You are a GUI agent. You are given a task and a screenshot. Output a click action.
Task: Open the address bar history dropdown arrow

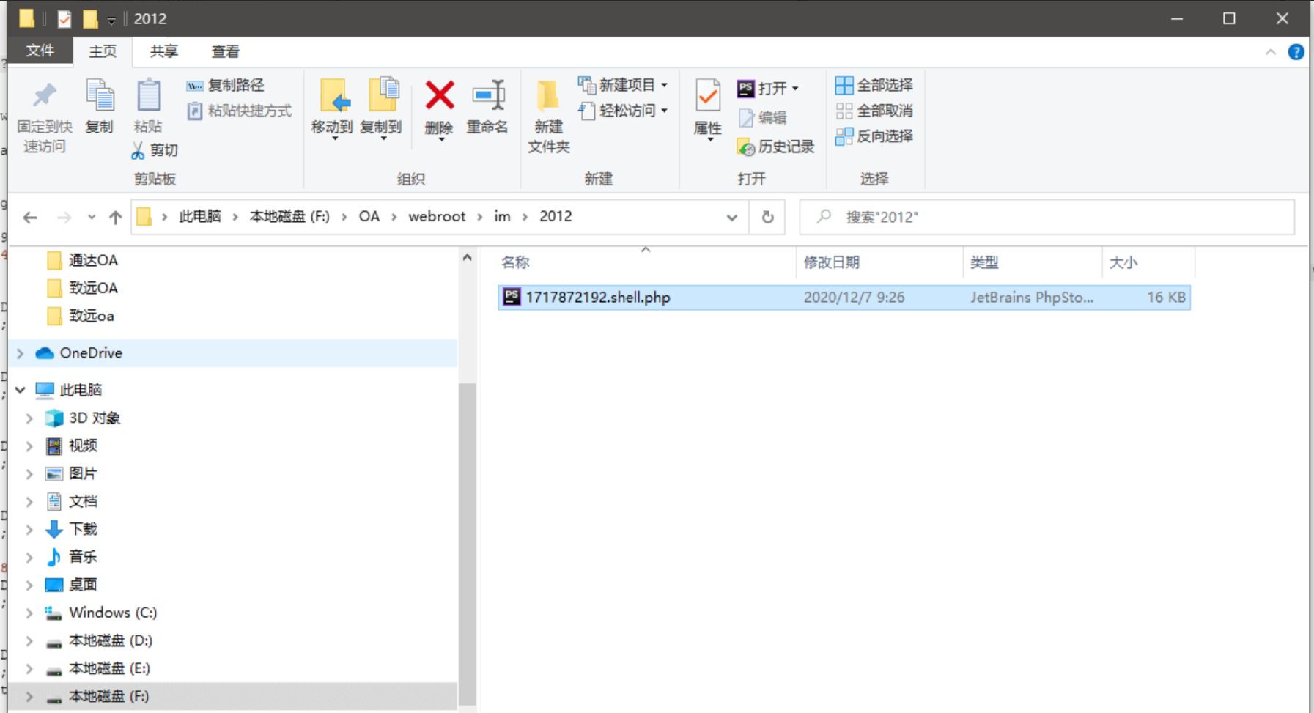731,217
